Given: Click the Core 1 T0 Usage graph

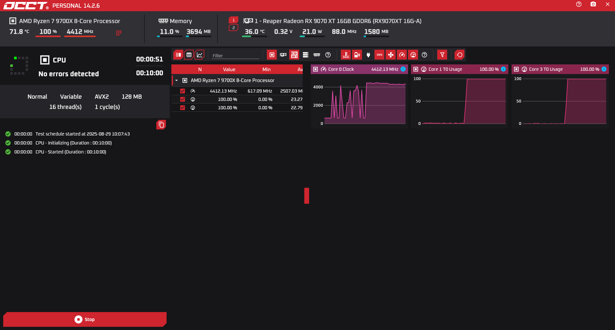Looking at the screenshot, I should tap(460, 101).
